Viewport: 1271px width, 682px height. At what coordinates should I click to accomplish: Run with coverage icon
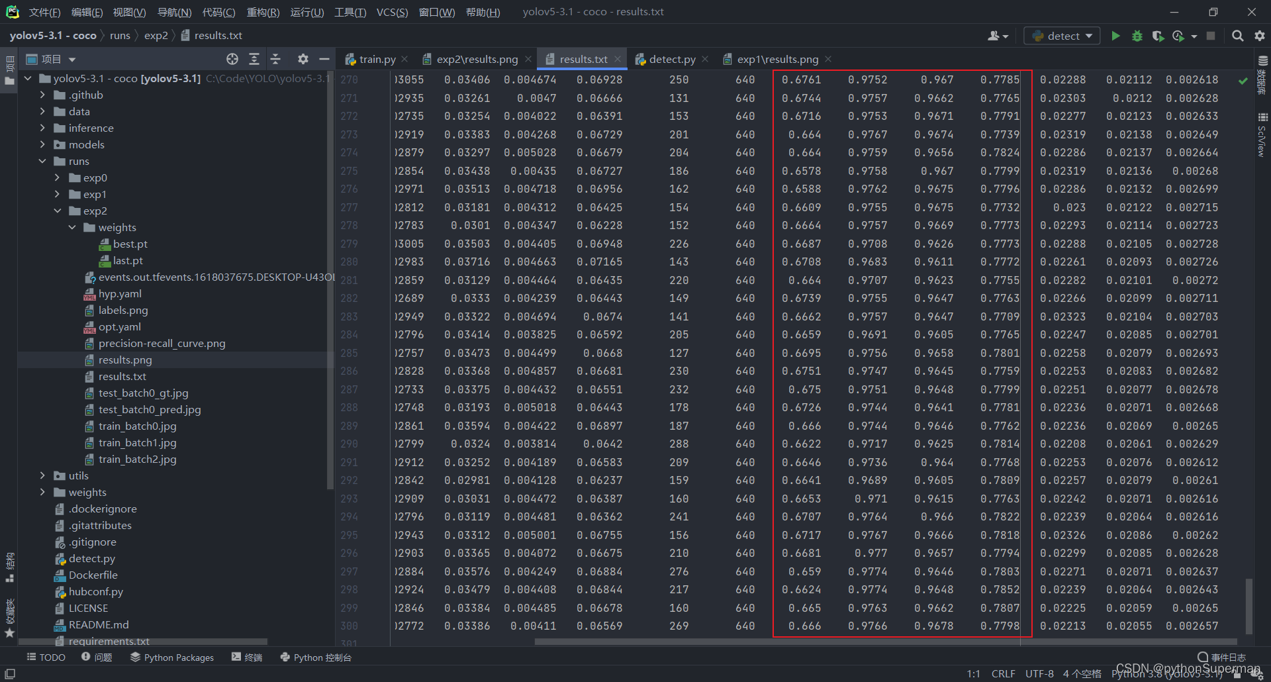[1158, 36]
